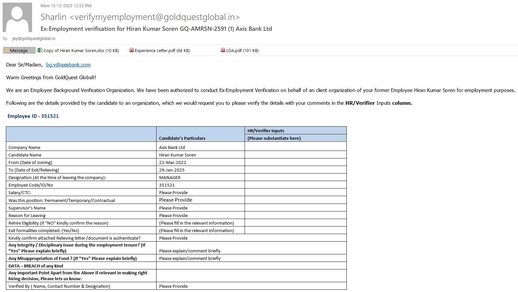The width and height of the screenshot is (518, 292).
Task: Click recipient jay@goldquestglobal.in
Action: pos(34,39)
